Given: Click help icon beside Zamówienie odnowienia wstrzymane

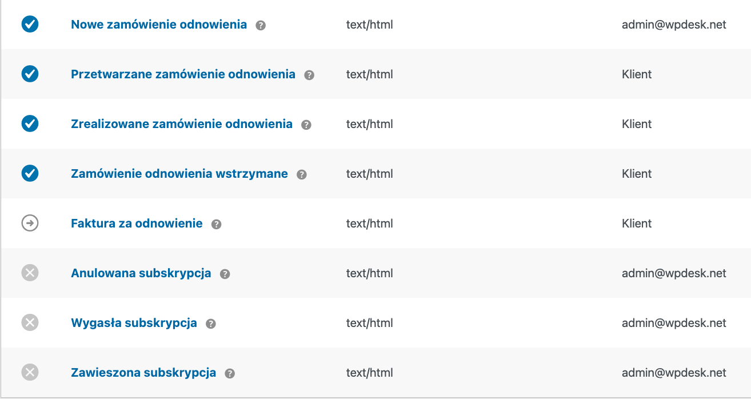Looking at the screenshot, I should coord(302,174).
